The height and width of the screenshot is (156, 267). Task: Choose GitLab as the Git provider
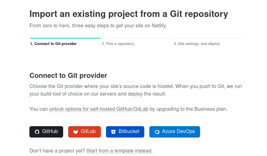pos(88,131)
